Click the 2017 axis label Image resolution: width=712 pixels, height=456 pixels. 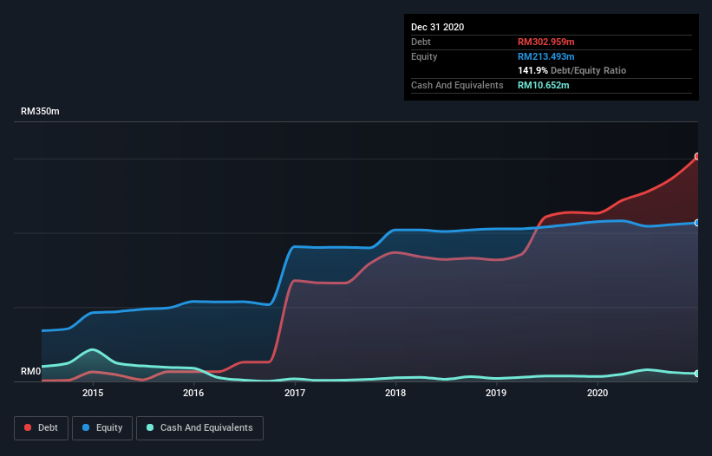295,393
